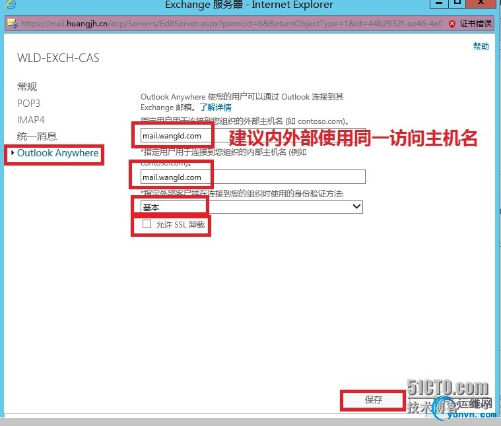The image size is (501, 426).
Task: Maximize the Internet Explorer window
Action: pos(457,3)
